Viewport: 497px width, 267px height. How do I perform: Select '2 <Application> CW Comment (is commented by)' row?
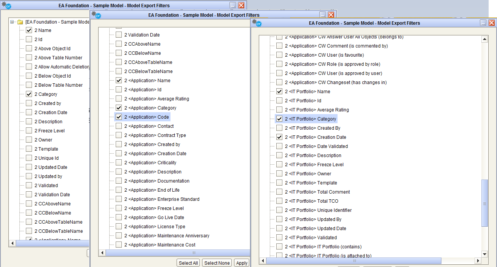(x=336, y=46)
